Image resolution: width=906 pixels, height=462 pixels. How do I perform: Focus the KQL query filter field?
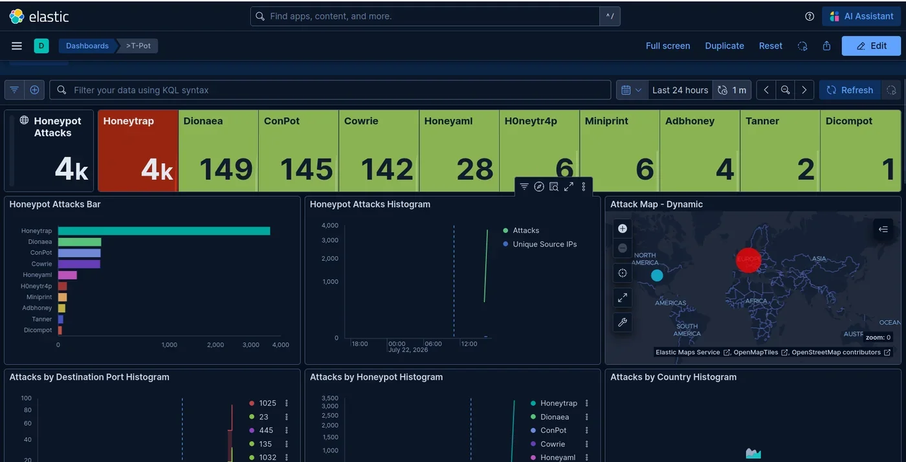coord(330,90)
